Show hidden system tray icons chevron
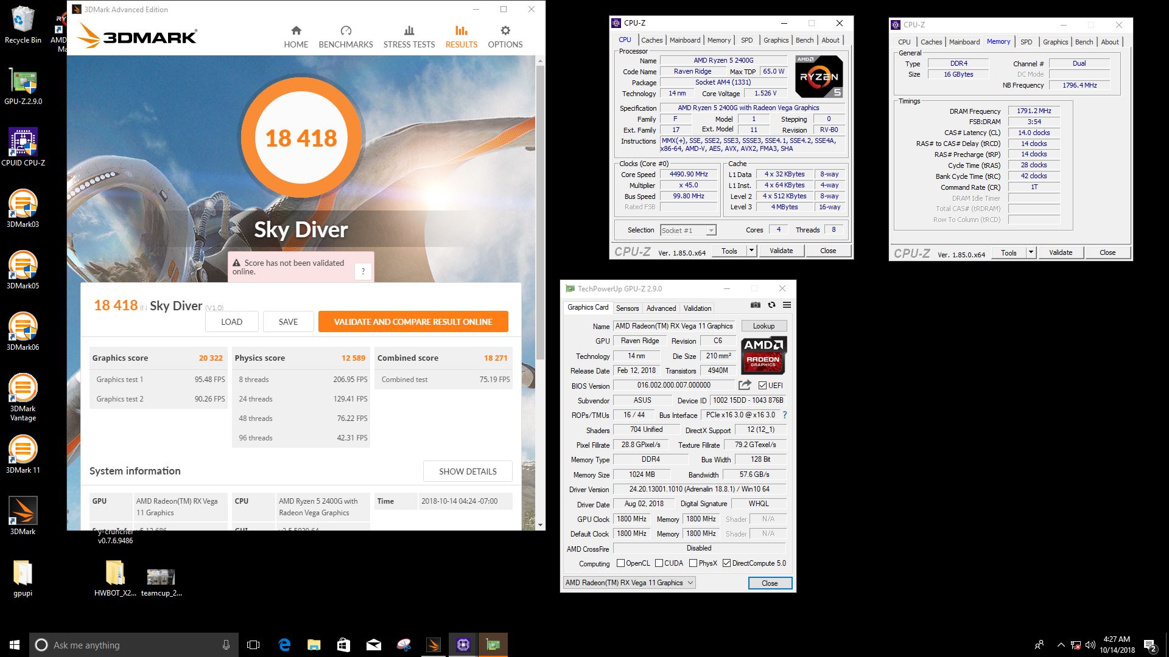The width and height of the screenshot is (1169, 657). coord(1061,645)
